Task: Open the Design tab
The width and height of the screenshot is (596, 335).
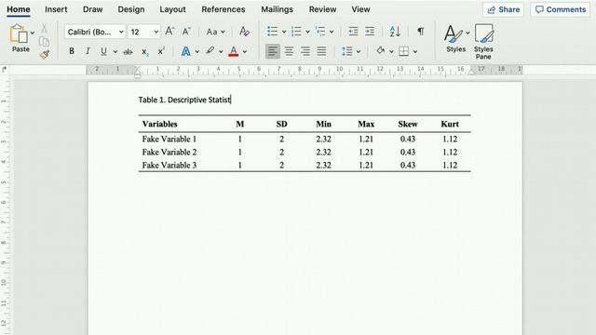Action: [x=131, y=9]
